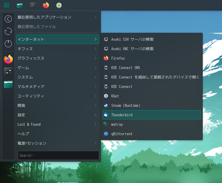Click the qBittorrent icon
The width and height of the screenshot is (222, 183).
(106, 134)
